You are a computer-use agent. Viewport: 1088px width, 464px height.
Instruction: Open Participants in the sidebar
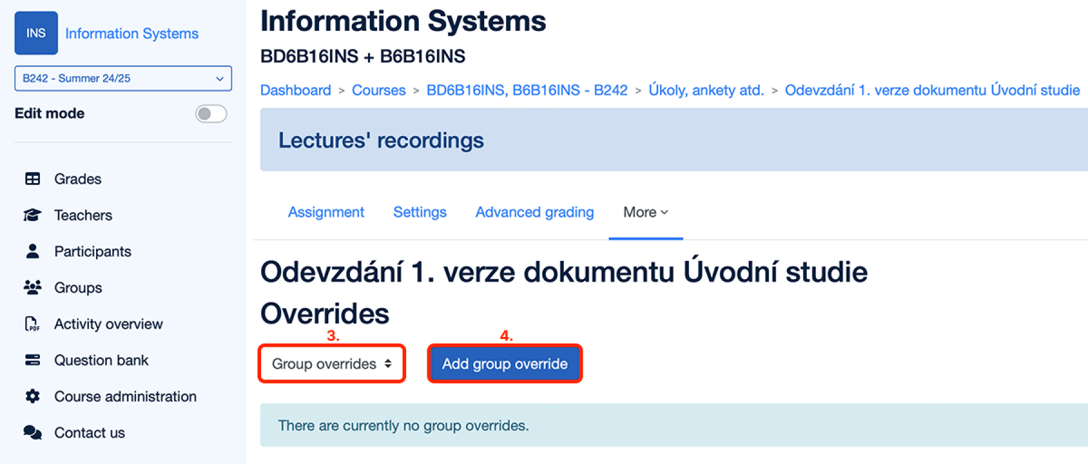[x=92, y=251]
